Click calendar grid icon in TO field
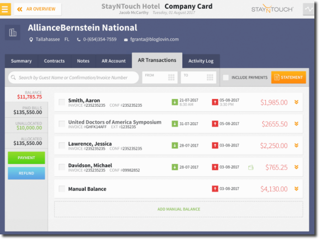319x239 pixels. coord(210,78)
